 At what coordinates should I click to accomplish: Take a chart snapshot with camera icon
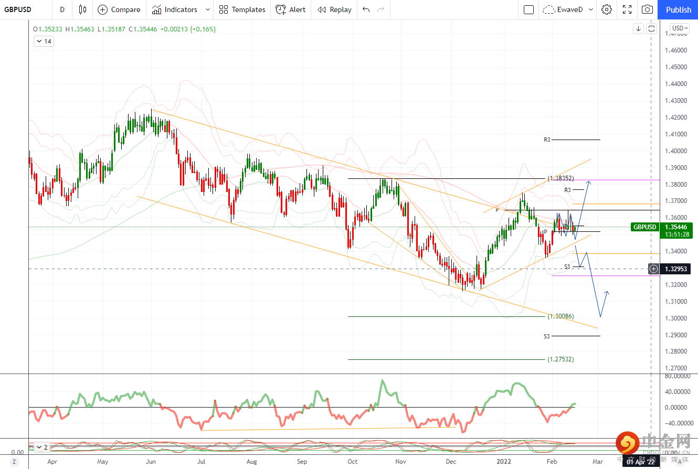click(648, 9)
